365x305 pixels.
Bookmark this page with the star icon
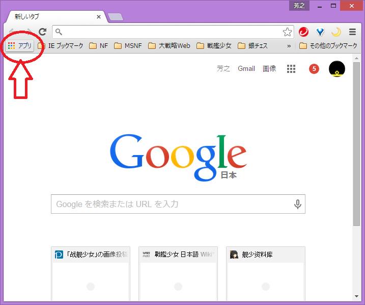coord(287,32)
